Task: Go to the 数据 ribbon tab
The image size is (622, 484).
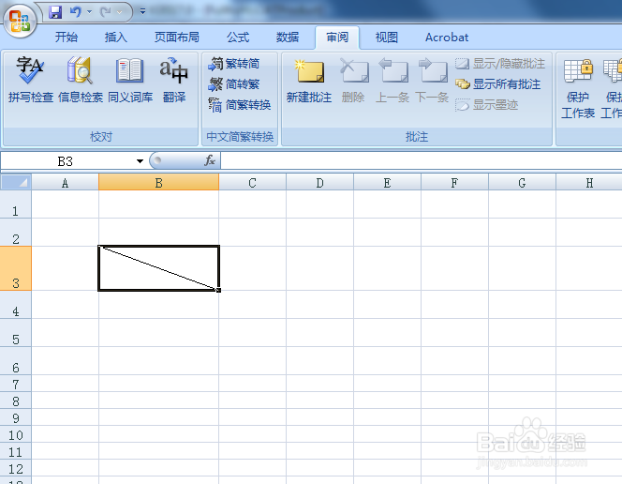Action: 288,38
